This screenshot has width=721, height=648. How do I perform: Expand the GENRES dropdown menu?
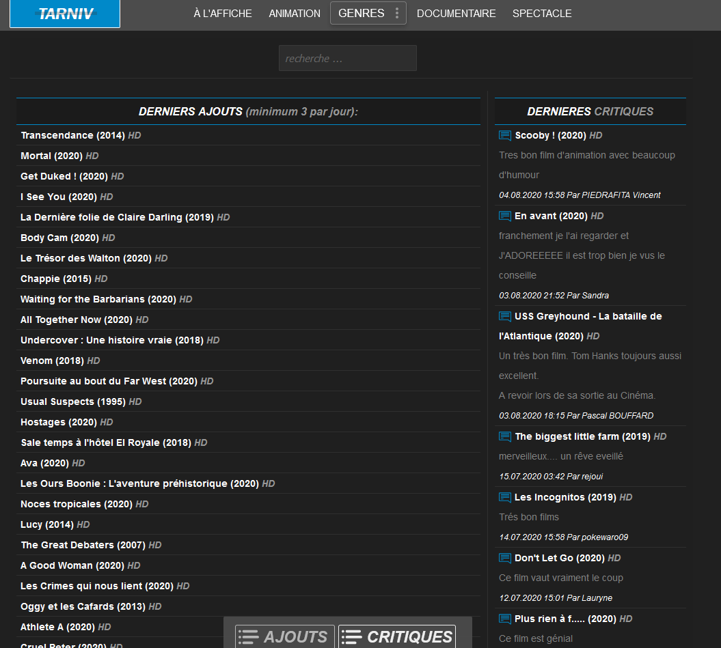(368, 14)
